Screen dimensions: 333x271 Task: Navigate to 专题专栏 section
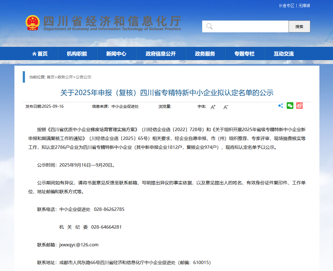(245, 54)
